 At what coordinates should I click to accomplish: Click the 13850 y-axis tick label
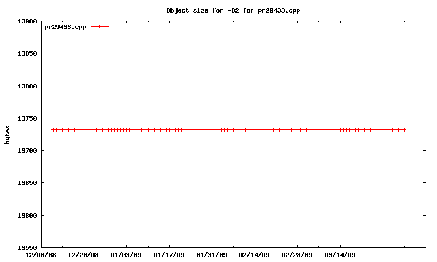pos(27,54)
